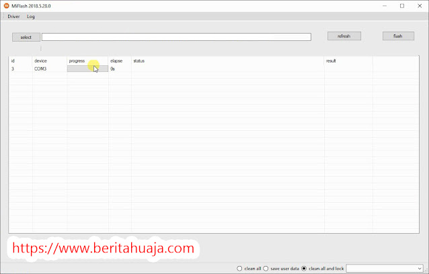Click the progress bar for COM3
The width and height of the screenshot is (429, 274).
point(87,68)
